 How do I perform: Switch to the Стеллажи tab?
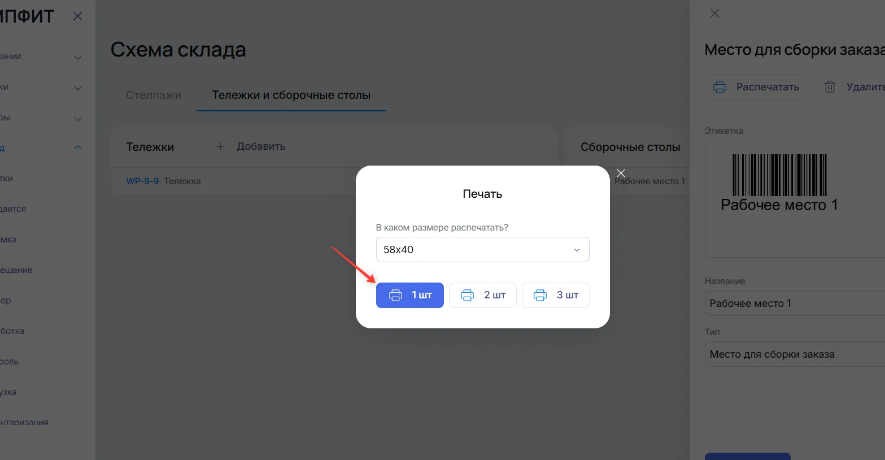(154, 95)
